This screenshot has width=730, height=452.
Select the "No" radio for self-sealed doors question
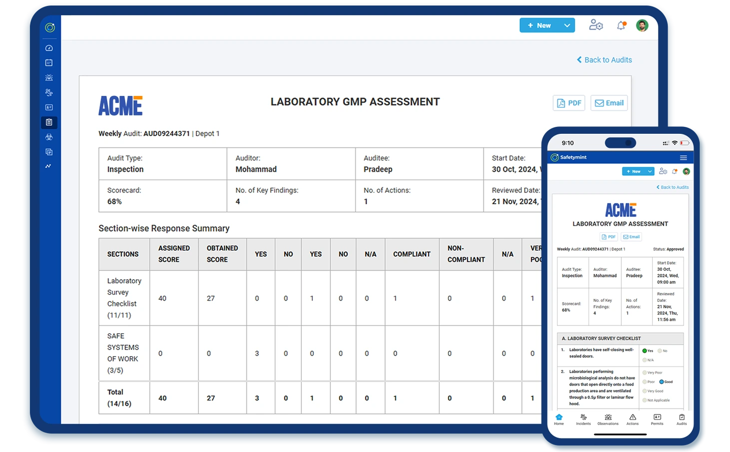[x=660, y=351]
